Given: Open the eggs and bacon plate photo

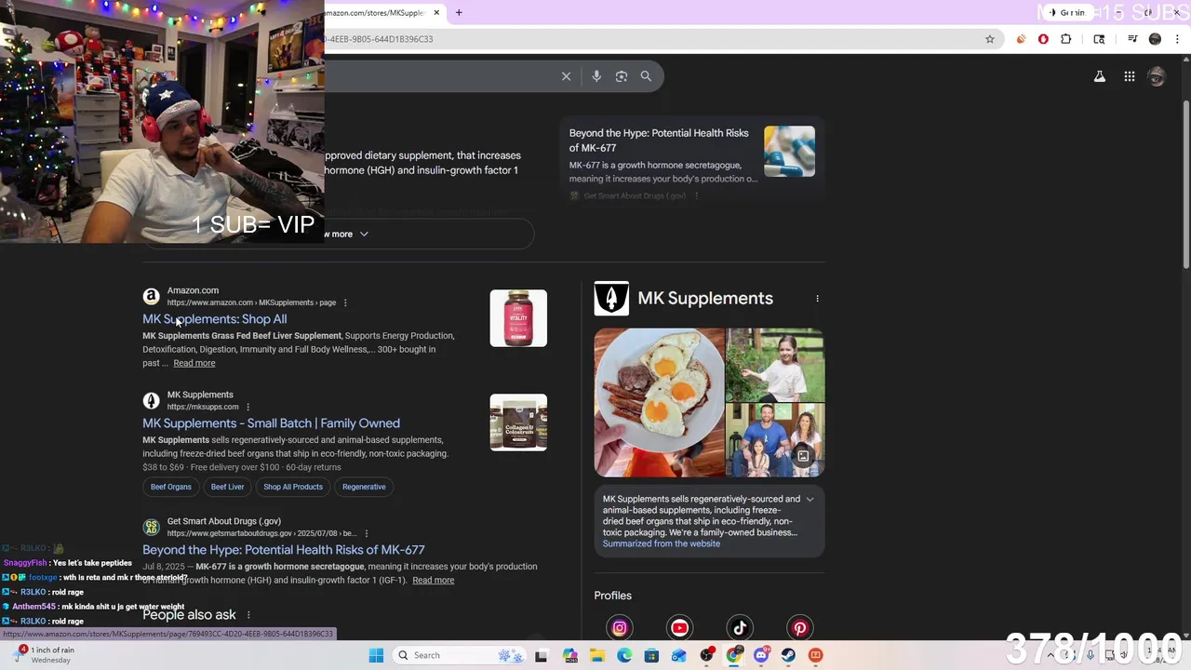Looking at the screenshot, I should click(x=659, y=402).
